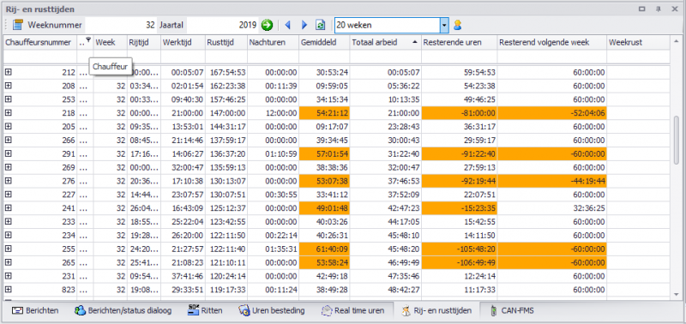686x324 pixels.
Task: Select Nachturen cell 12:00:00
Action: click(273, 113)
